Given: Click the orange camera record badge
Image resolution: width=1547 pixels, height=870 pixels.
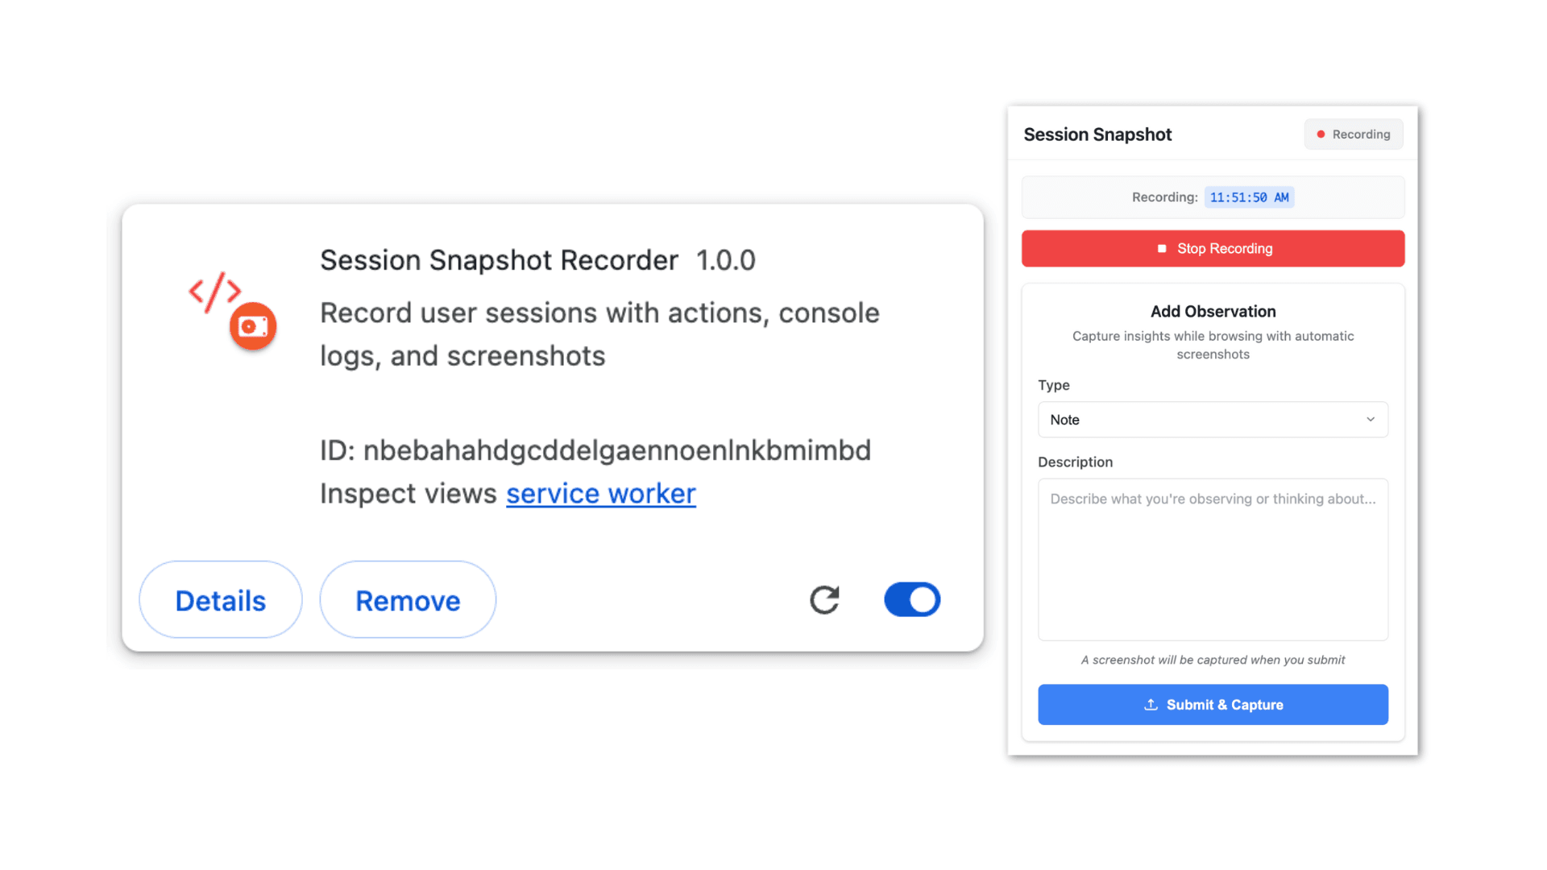Looking at the screenshot, I should point(253,326).
